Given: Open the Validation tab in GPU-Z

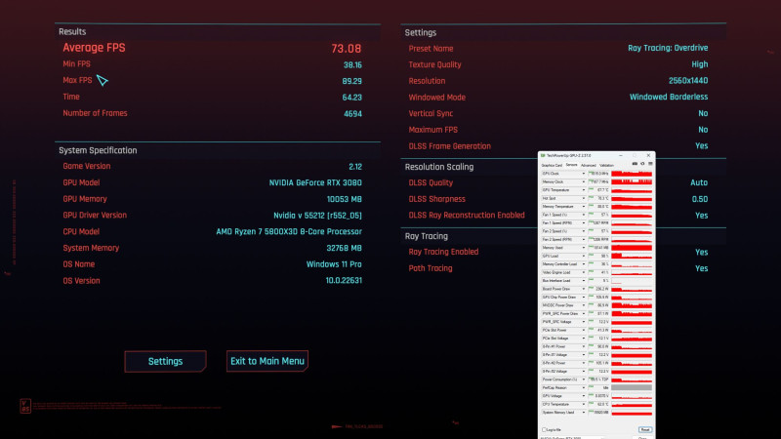Looking at the screenshot, I should click(606, 165).
